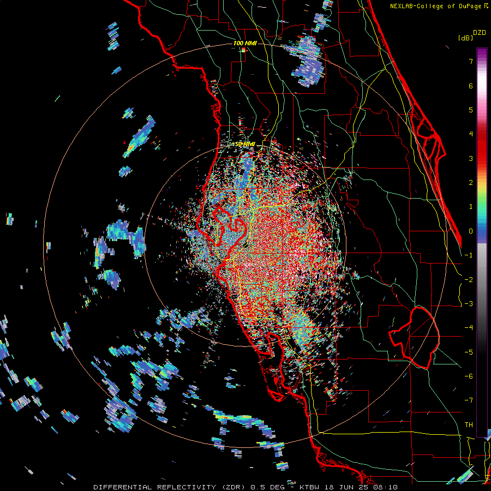Click the [dB] units label

coord(466,38)
